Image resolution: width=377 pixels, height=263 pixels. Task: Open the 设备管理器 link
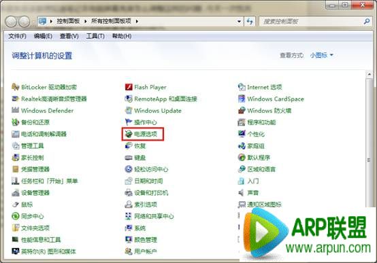(35, 192)
